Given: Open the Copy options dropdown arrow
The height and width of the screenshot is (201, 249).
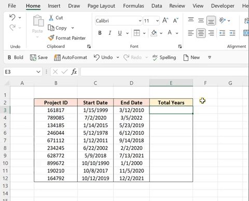Looking at the screenshot, I should pyautogui.click(x=73, y=28).
